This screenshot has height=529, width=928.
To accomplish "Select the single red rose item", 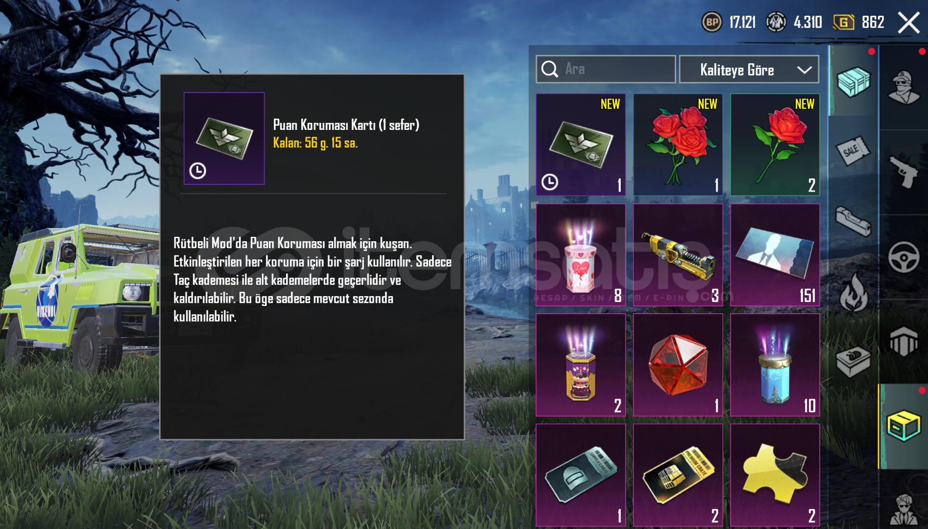I will click(x=775, y=145).
